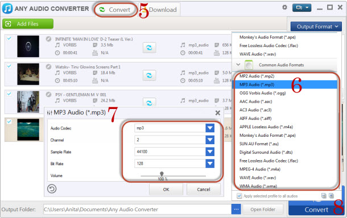Uncheck the fourth file's checkbox beside landscape thumbnail
The height and width of the screenshot is (218, 347).
(x=9, y=121)
